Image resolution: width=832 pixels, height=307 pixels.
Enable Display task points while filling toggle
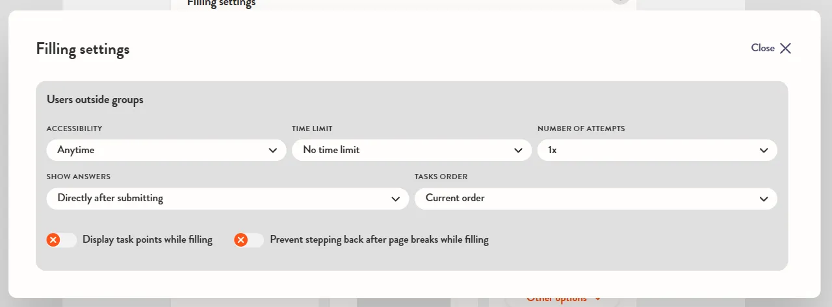(62, 240)
